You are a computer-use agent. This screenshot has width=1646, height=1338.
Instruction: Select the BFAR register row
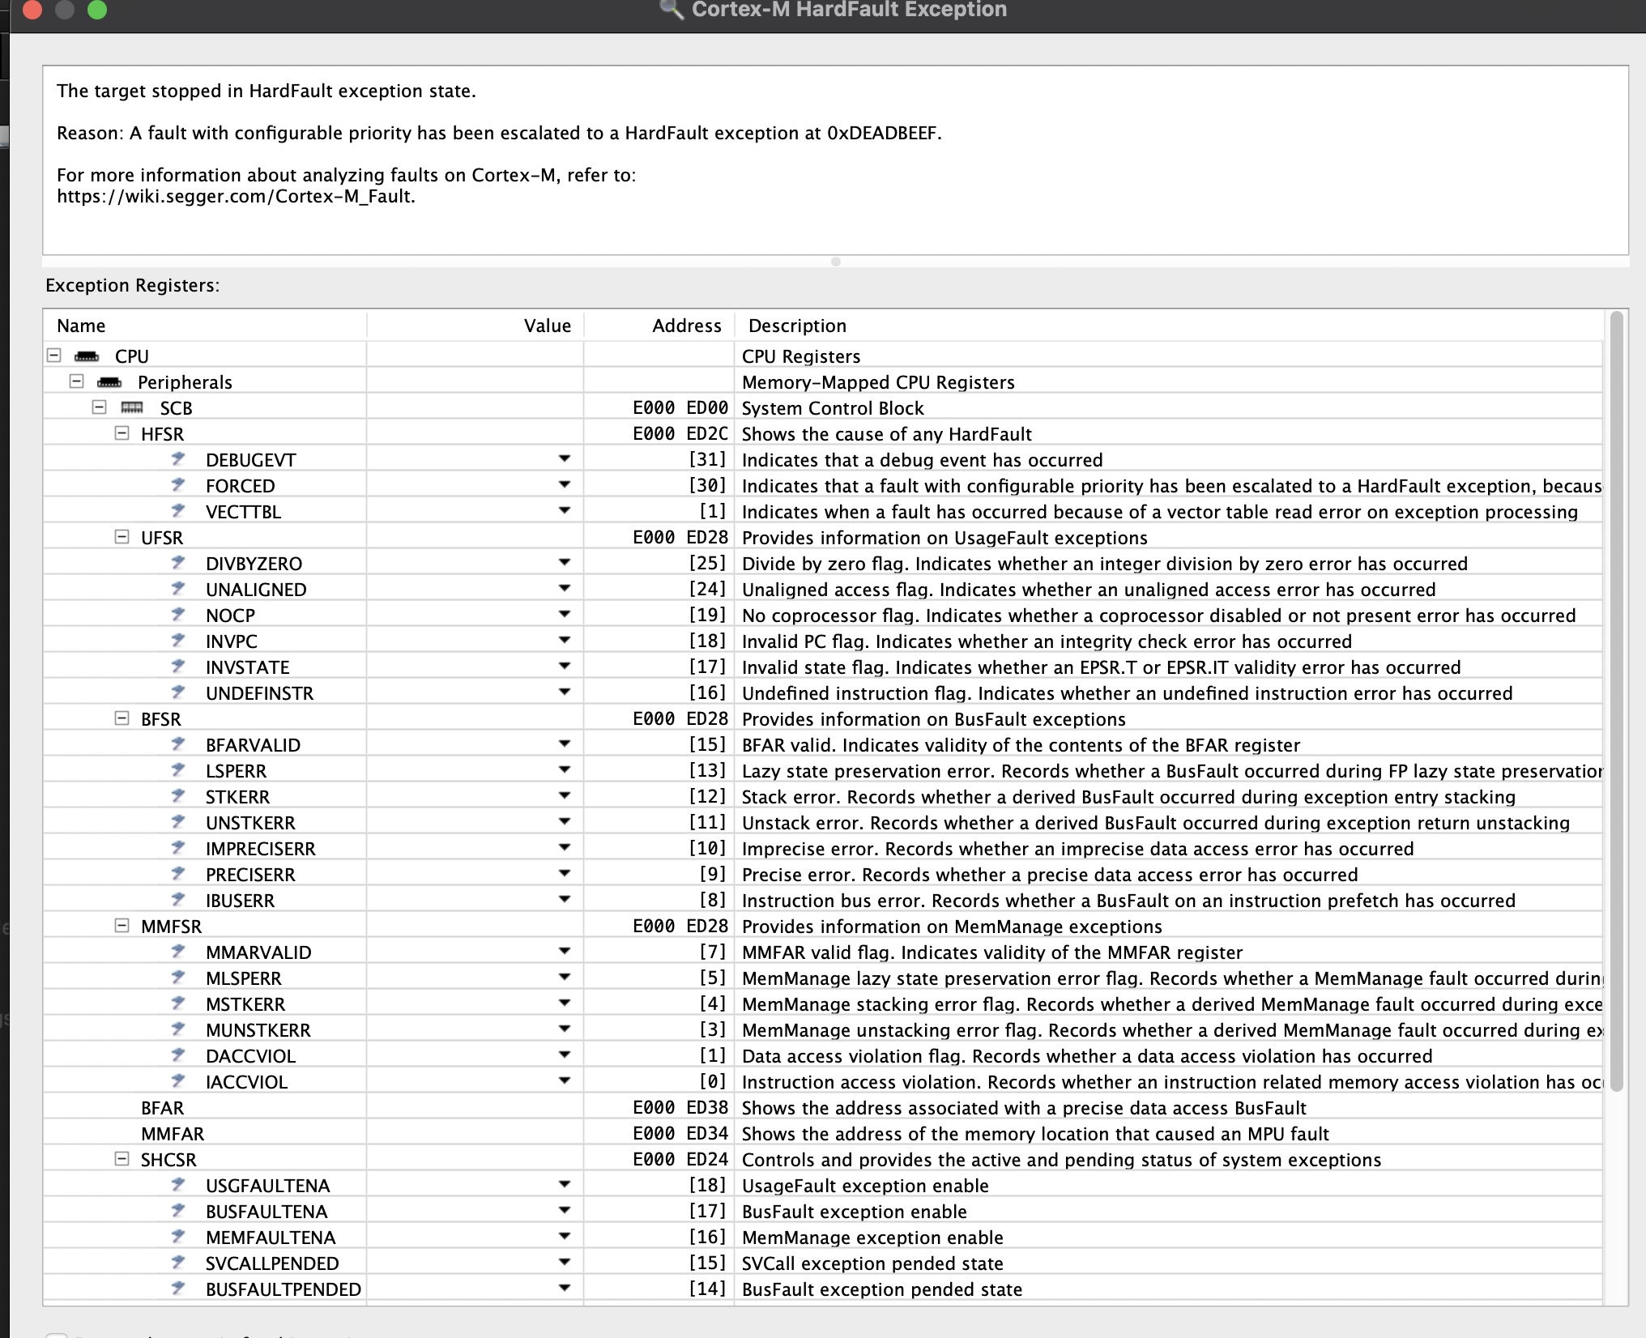[x=823, y=1107]
